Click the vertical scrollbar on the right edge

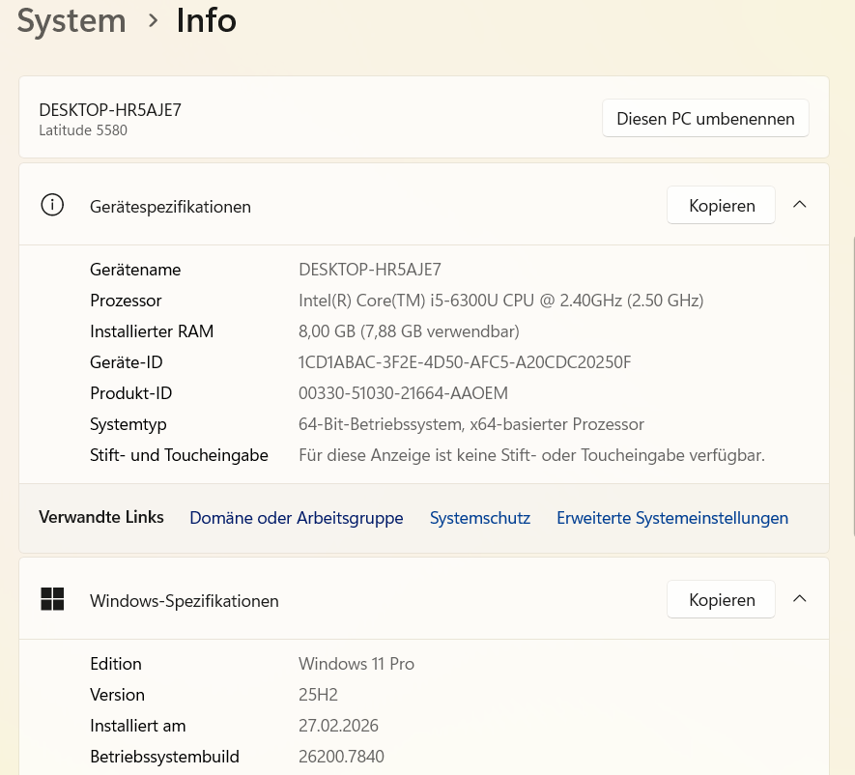coord(853,387)
